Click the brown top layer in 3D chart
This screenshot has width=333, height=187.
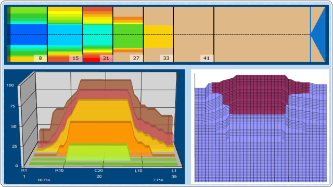click(106, 84)
